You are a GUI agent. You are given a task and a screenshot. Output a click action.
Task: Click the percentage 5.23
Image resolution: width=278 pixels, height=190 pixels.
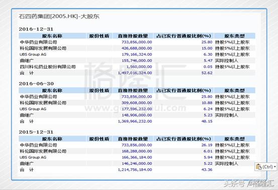coord(208,115)
